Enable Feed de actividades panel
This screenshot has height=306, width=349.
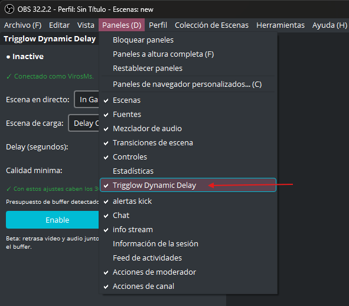click(x=188, y=258)
